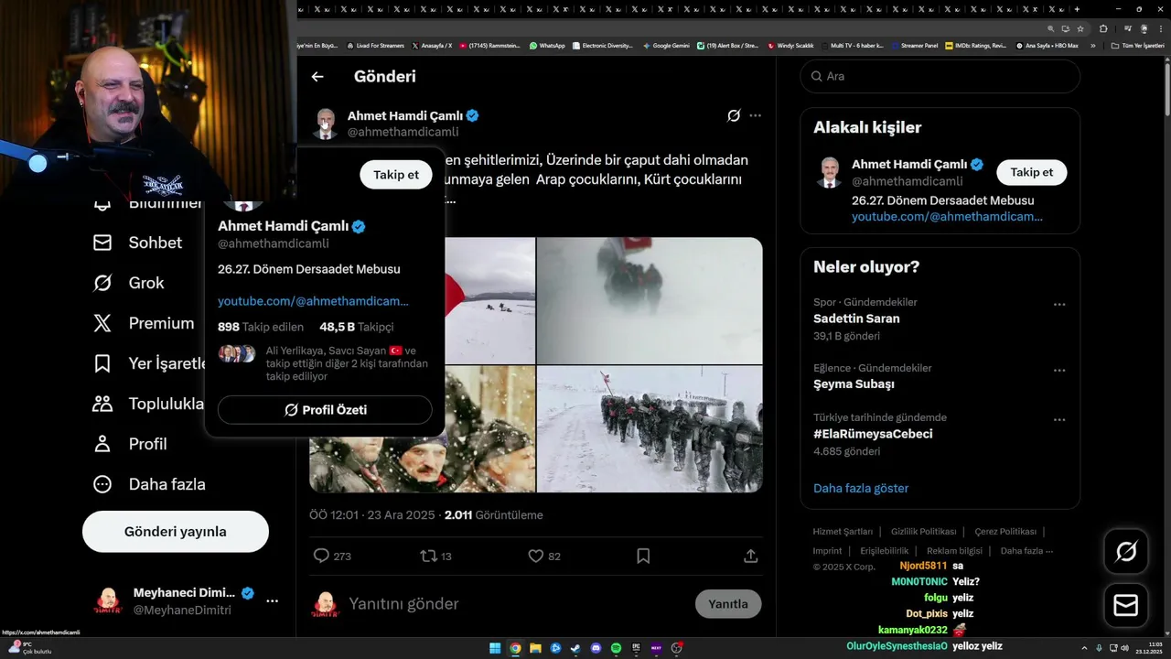Screen dimensions: 1171x659
Task: Open Sohbet from the left sidebar
Action: (x=137, y=243)
